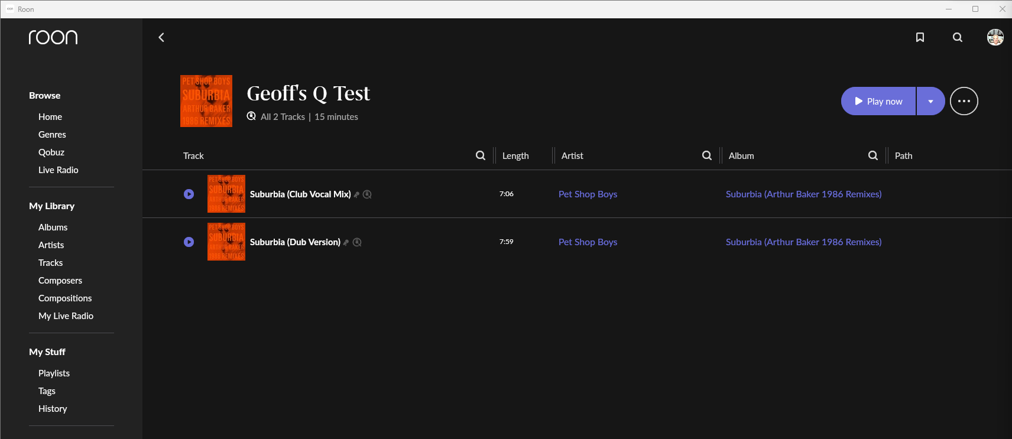This screenshot has height=439, width=1012.
Task: Select the Suburbia (Club Vocal Mix) title
Action: (300, 194)
